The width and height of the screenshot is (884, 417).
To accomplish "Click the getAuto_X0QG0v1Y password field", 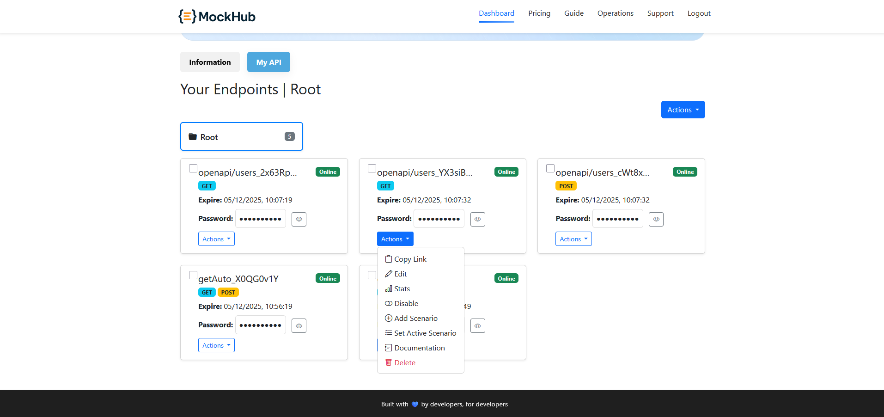I will click(260, 325).
